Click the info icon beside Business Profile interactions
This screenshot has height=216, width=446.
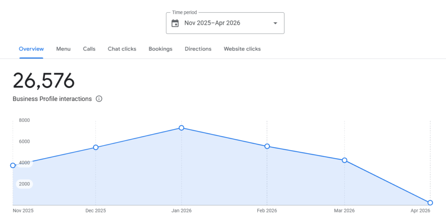coord(99,99)
